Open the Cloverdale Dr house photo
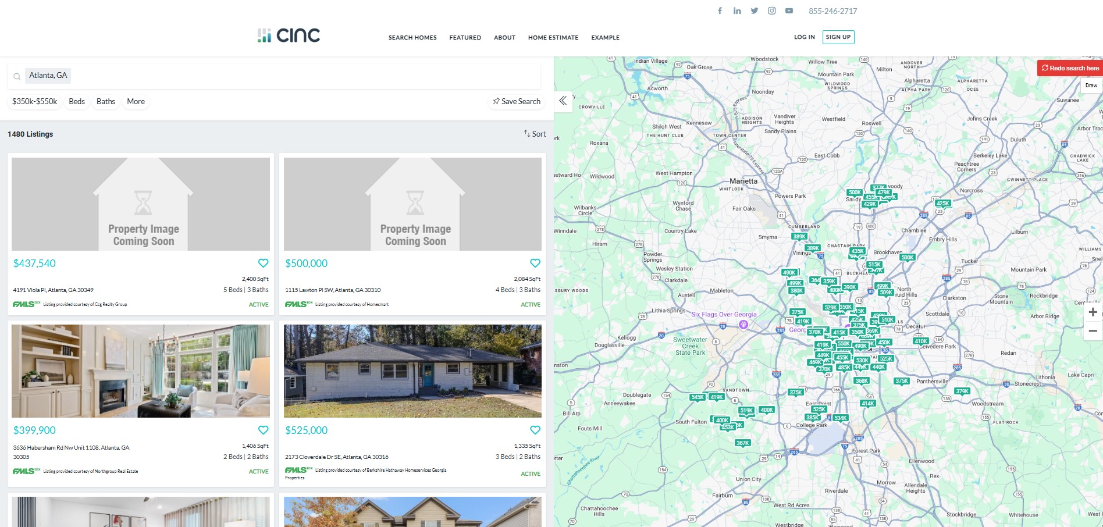This screenshot has height=527, width=1103. click(x=412, y=371)
